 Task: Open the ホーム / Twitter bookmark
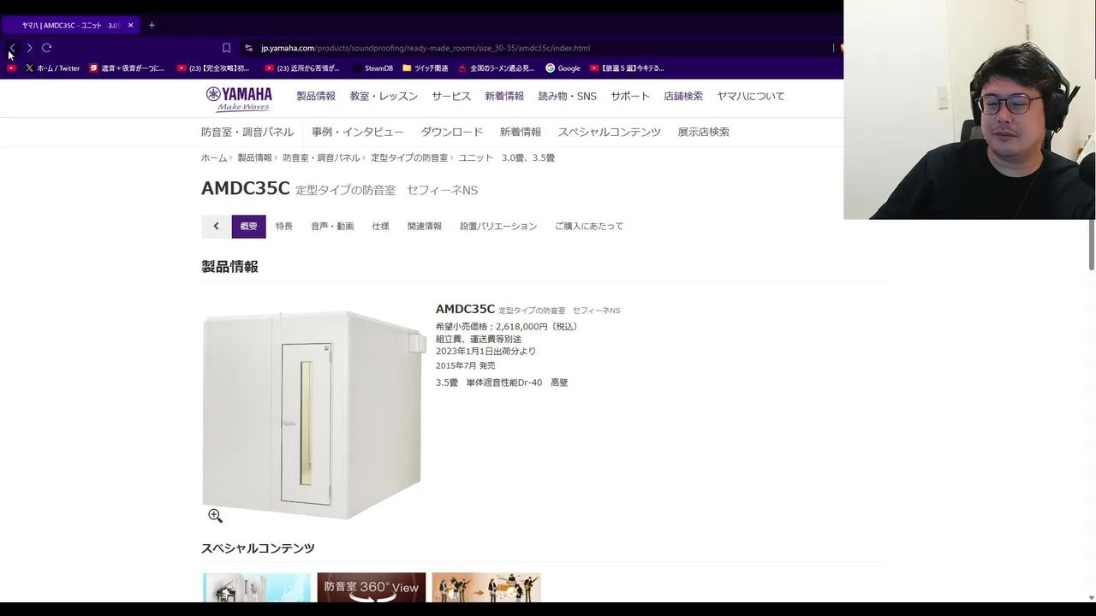click(52, 68)
